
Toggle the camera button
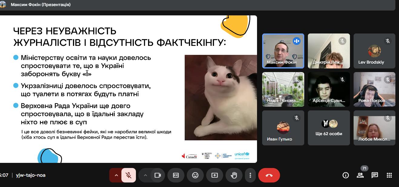157,175
